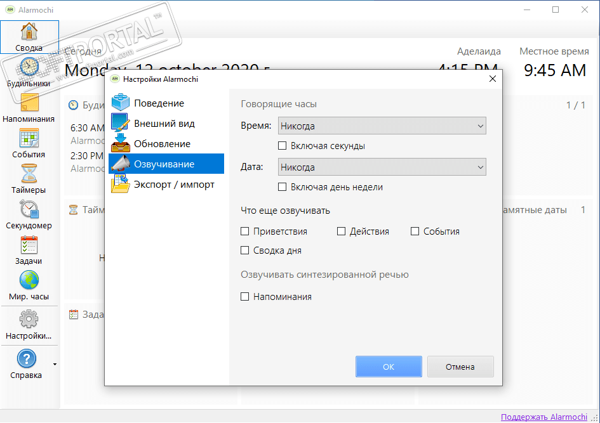Click the Аделаида city label
This screenshot has height=423, width=600.
[479, 51]
